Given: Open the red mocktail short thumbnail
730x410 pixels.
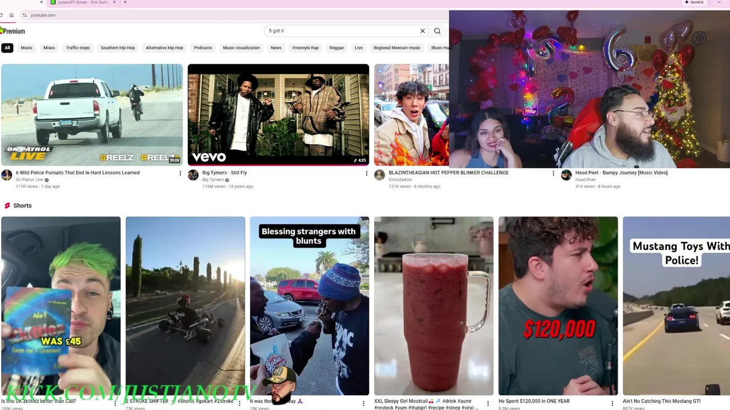Looking at the screenshot, I should 434,306.
